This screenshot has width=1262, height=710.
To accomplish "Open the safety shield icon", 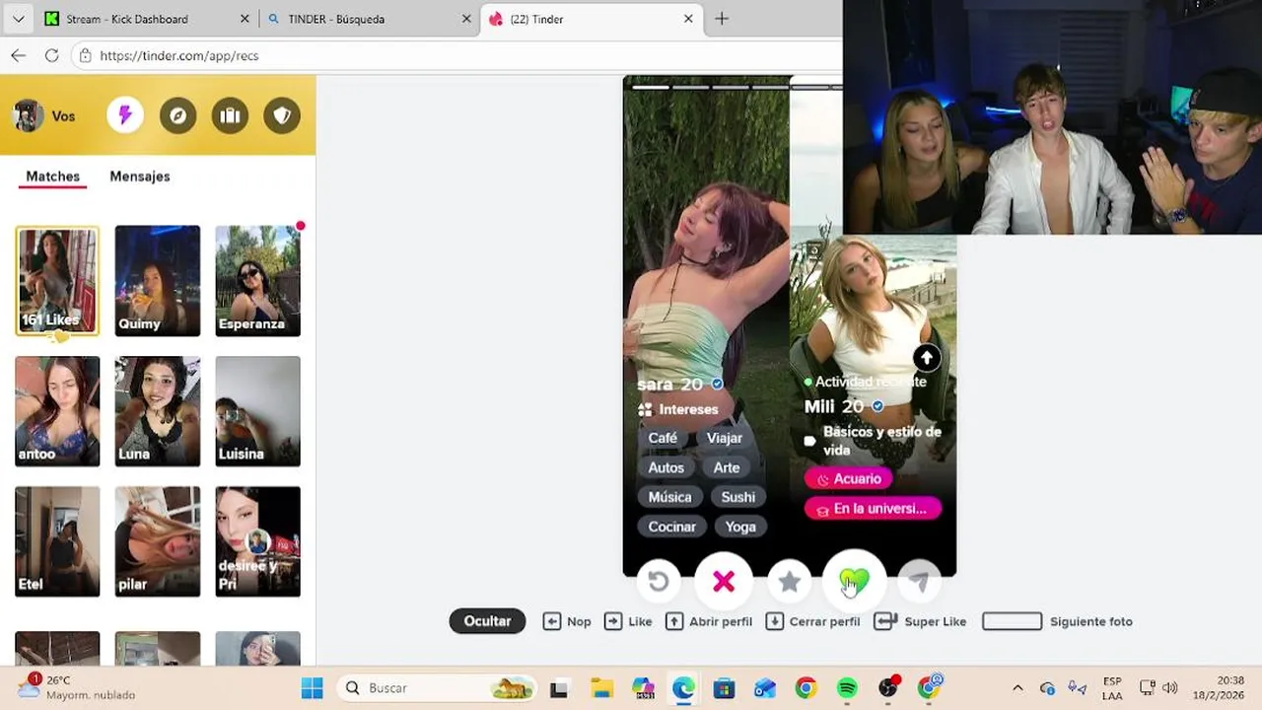I will pyautogui.click(x=282, y=115).
